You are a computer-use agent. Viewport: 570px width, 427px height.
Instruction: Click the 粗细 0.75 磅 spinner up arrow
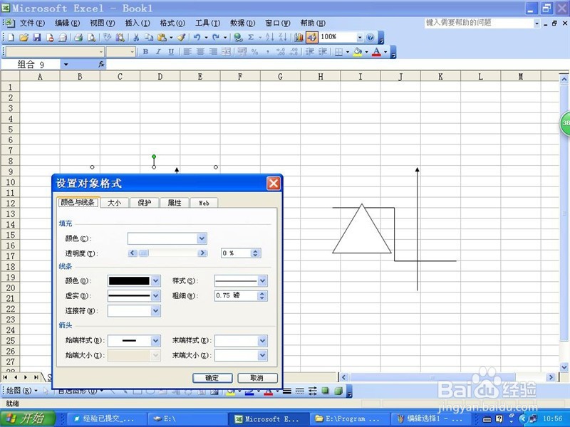tap(262, 293)
